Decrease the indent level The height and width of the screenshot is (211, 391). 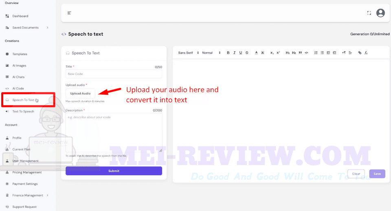[x=328, y=53]
